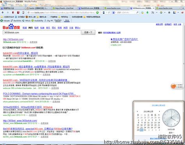Open the POLO DOMAINS search result

point(39,94)
